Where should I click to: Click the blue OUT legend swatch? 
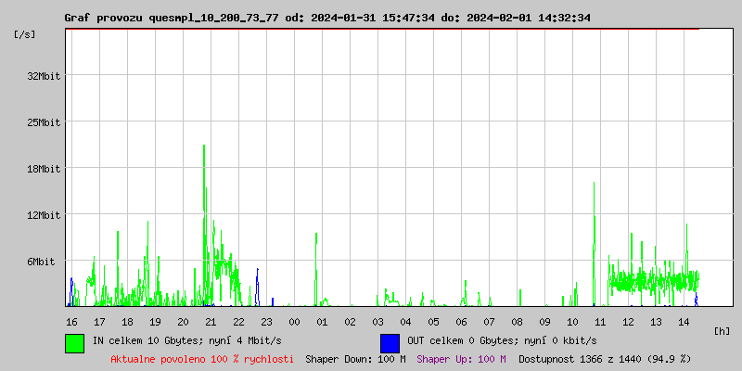pos(390,342)
